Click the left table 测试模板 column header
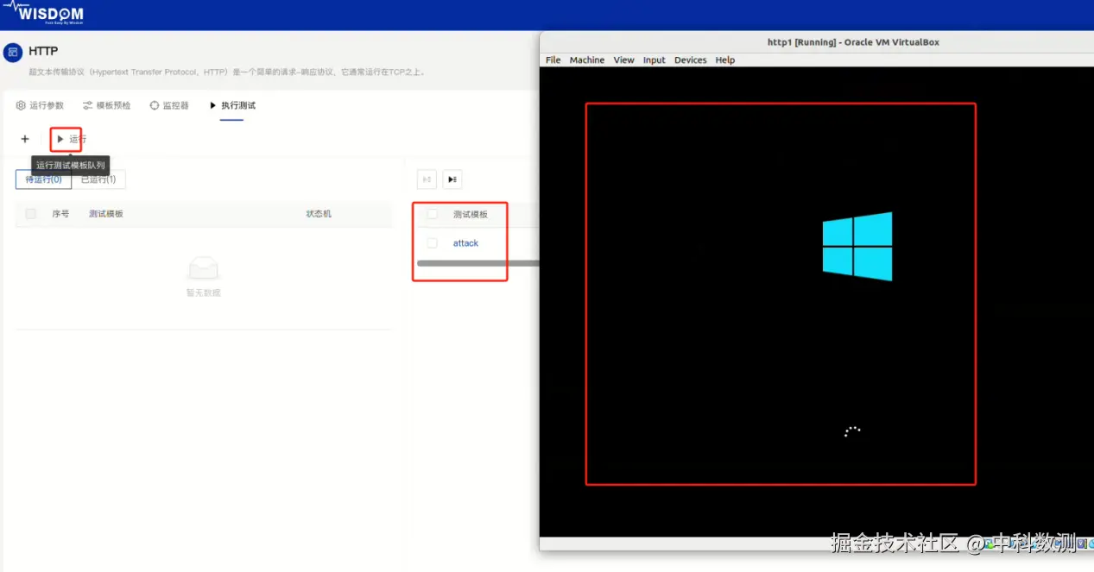This screenshot has height=572, width=1094. coord(106,214)
